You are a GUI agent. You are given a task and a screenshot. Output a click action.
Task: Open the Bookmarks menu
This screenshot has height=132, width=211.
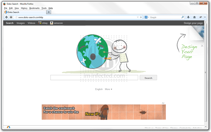click(34, 8)
